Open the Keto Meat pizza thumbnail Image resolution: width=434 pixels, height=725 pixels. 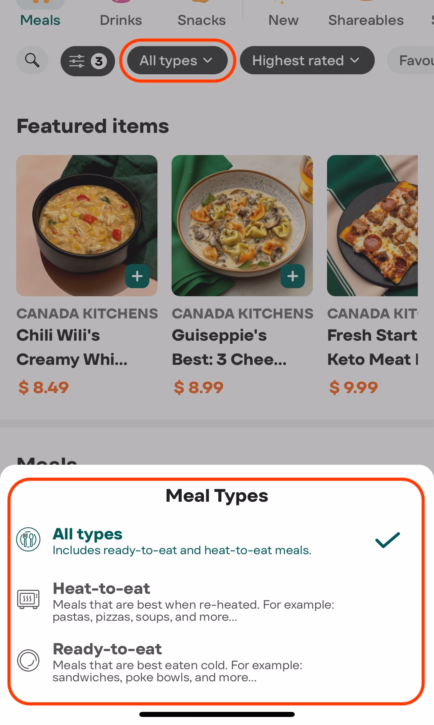coord(372,225)
